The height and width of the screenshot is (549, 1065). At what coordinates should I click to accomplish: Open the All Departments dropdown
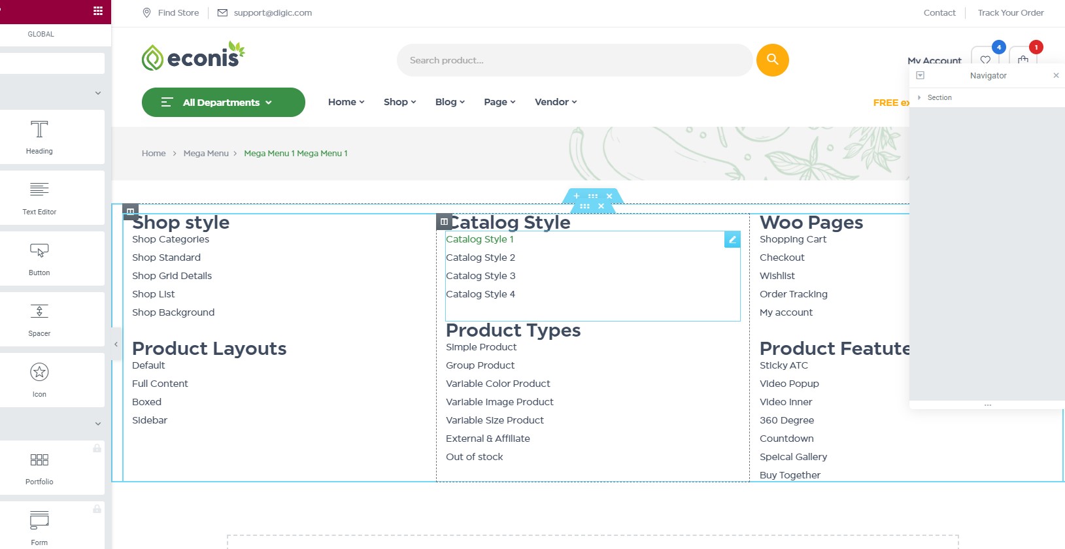coord(224,103)
